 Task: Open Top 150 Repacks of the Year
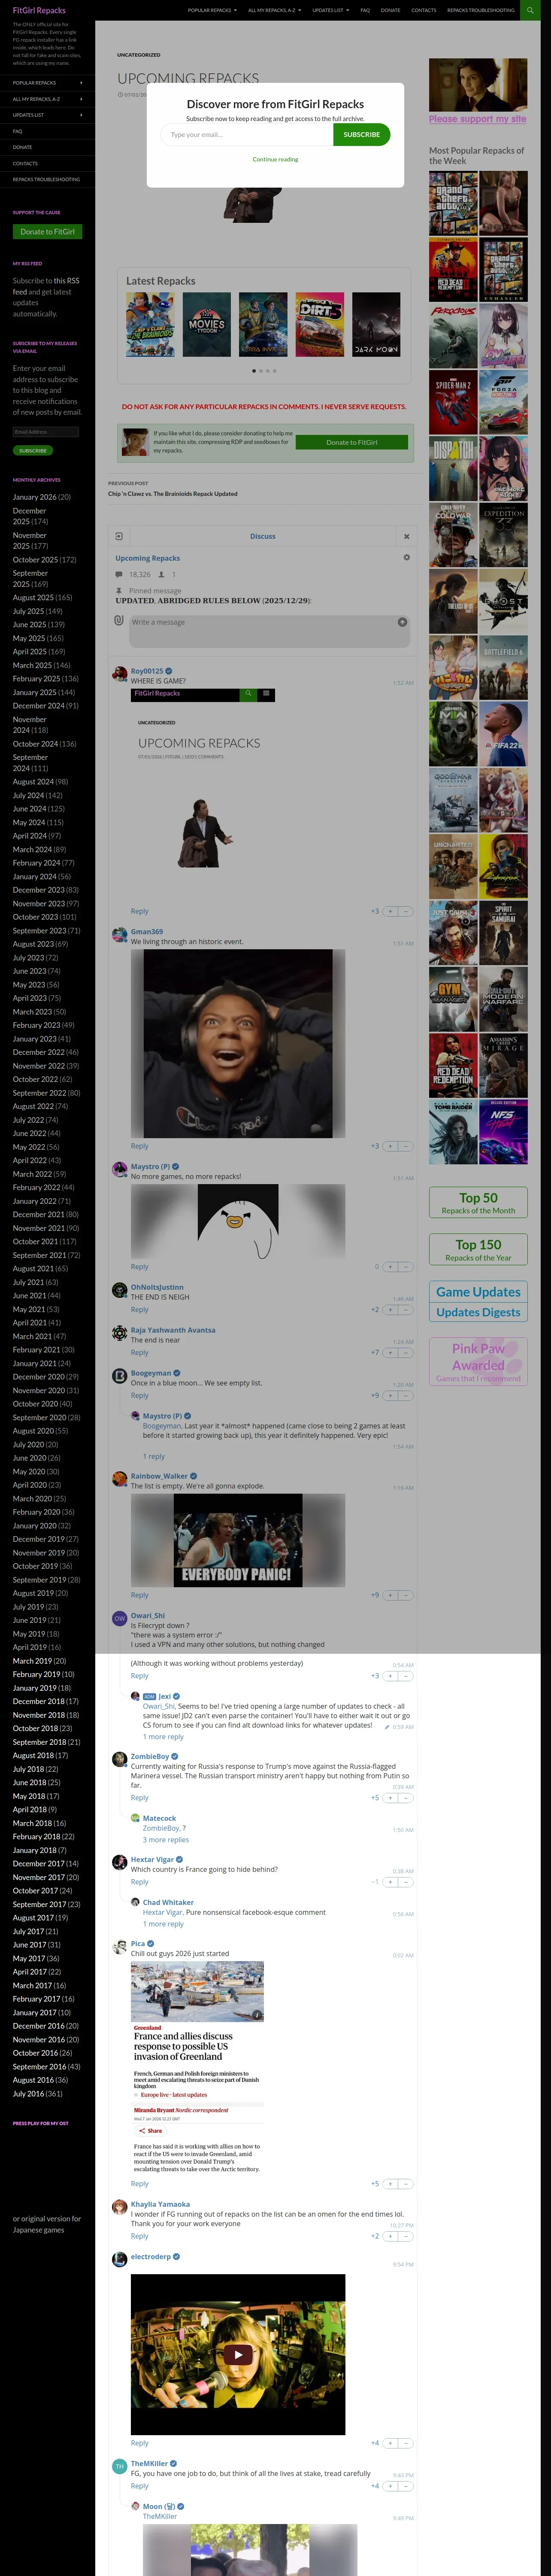click(478, 1249)
